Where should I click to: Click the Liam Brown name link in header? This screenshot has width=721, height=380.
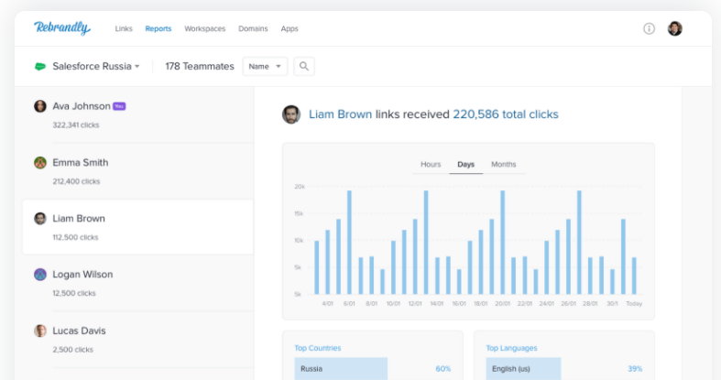(x=340, y=114)
